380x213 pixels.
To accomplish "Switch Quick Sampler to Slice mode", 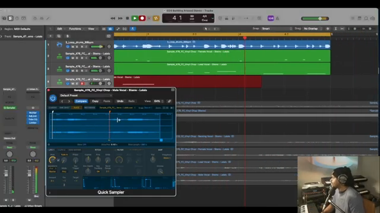I will click(x=77, y=108).
